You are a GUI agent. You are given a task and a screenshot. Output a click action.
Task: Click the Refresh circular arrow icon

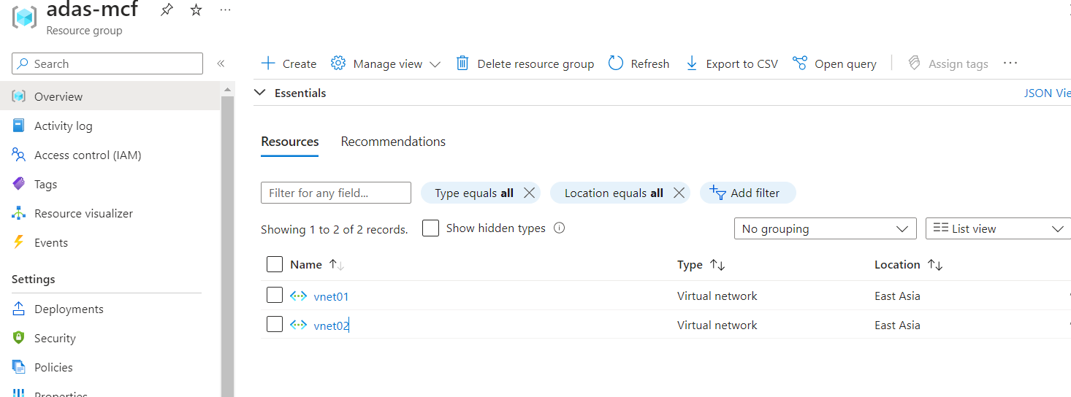(616, 63)
